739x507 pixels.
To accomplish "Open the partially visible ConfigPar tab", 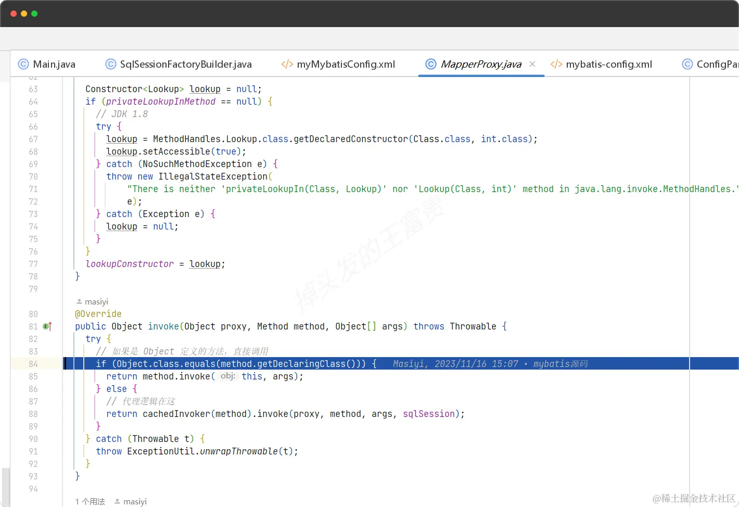I will (710, 64).
